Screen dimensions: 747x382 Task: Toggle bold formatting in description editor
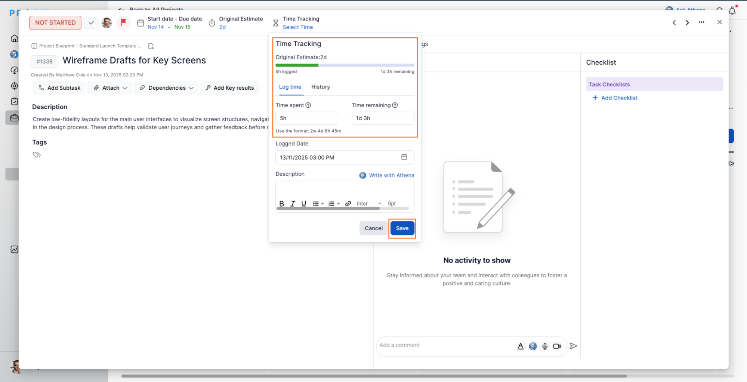(282, 203)
